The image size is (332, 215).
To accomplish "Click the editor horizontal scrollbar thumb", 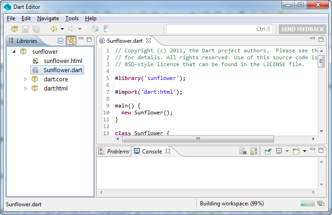I will click(x=198, y=139).
